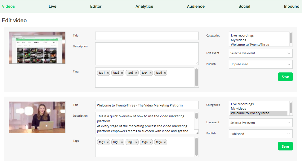Remove tag1 from the first video's tags
Viewport: 302px width, 165px height.
coord(108,73)
